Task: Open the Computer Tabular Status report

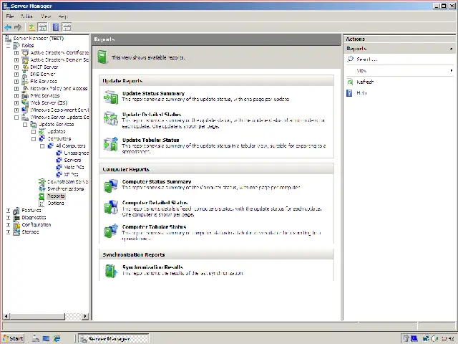Action: point(154,226)
